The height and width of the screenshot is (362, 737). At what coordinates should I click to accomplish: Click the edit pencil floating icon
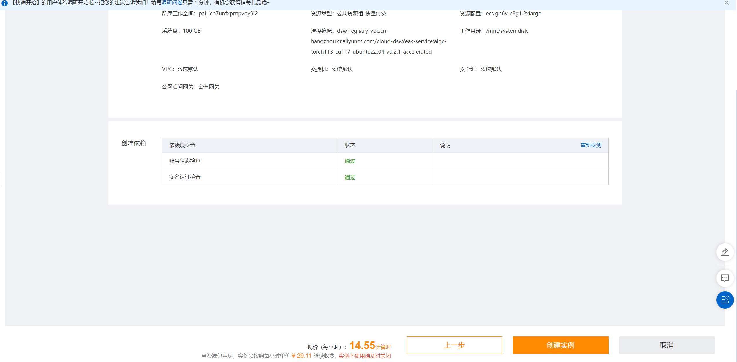(725, 252)
